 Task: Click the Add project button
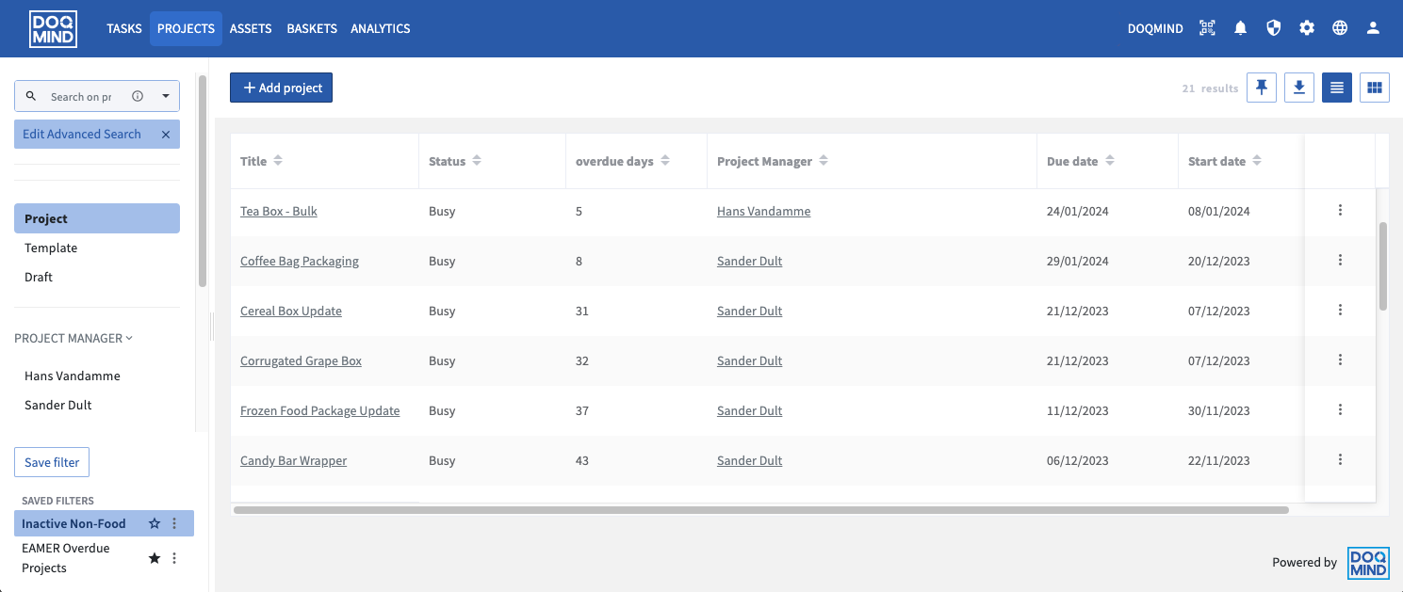[x=281, y=88]
